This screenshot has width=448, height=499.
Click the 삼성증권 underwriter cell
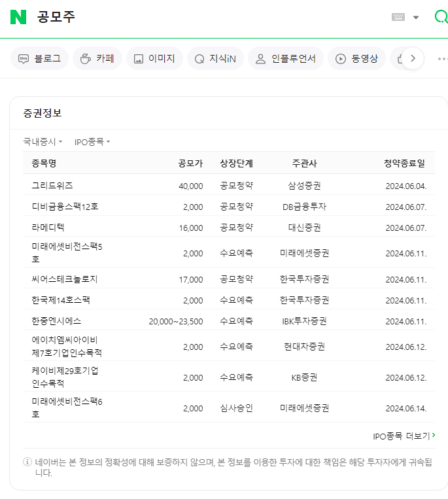305,186
